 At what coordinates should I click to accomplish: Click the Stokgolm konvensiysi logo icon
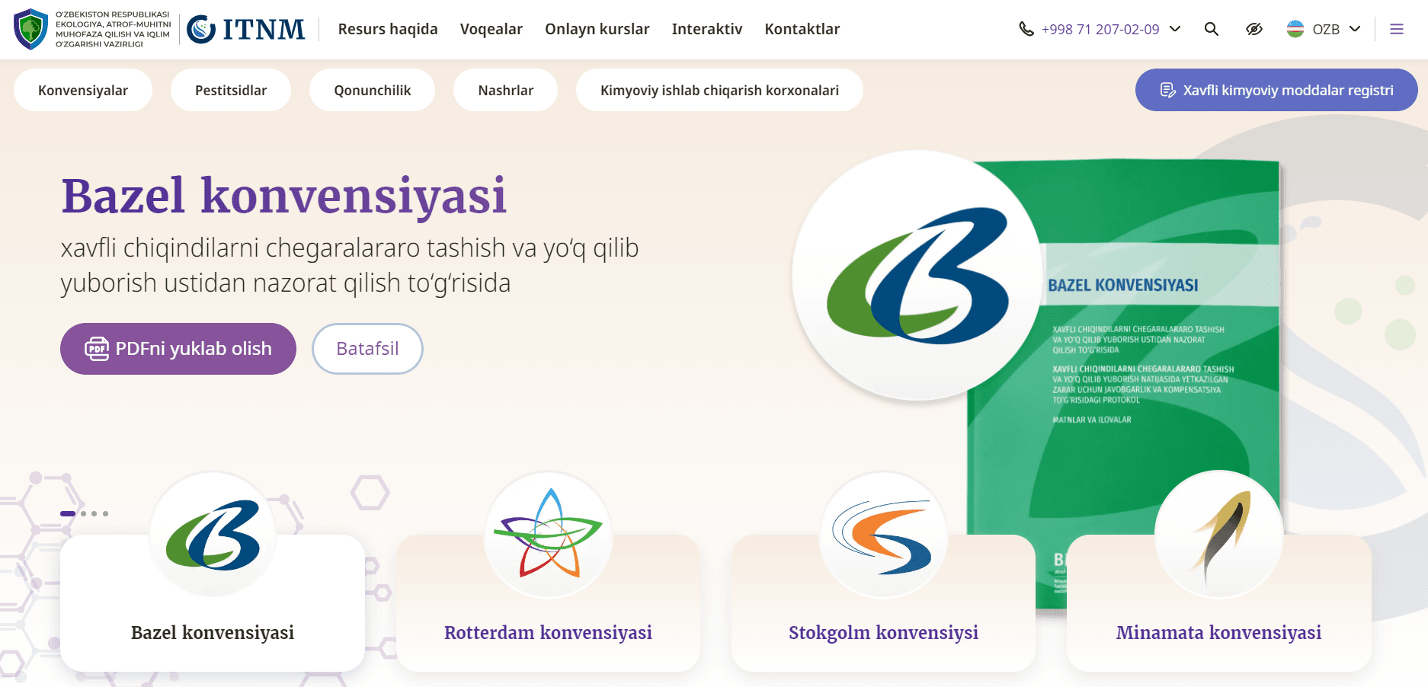pyautogui.click(x=883, y=534)
